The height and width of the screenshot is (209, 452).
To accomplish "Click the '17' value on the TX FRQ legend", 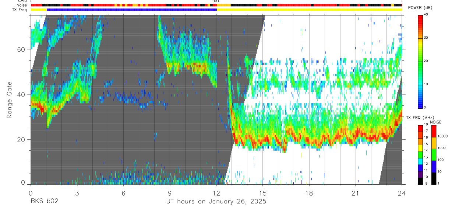I will [426, 131].
